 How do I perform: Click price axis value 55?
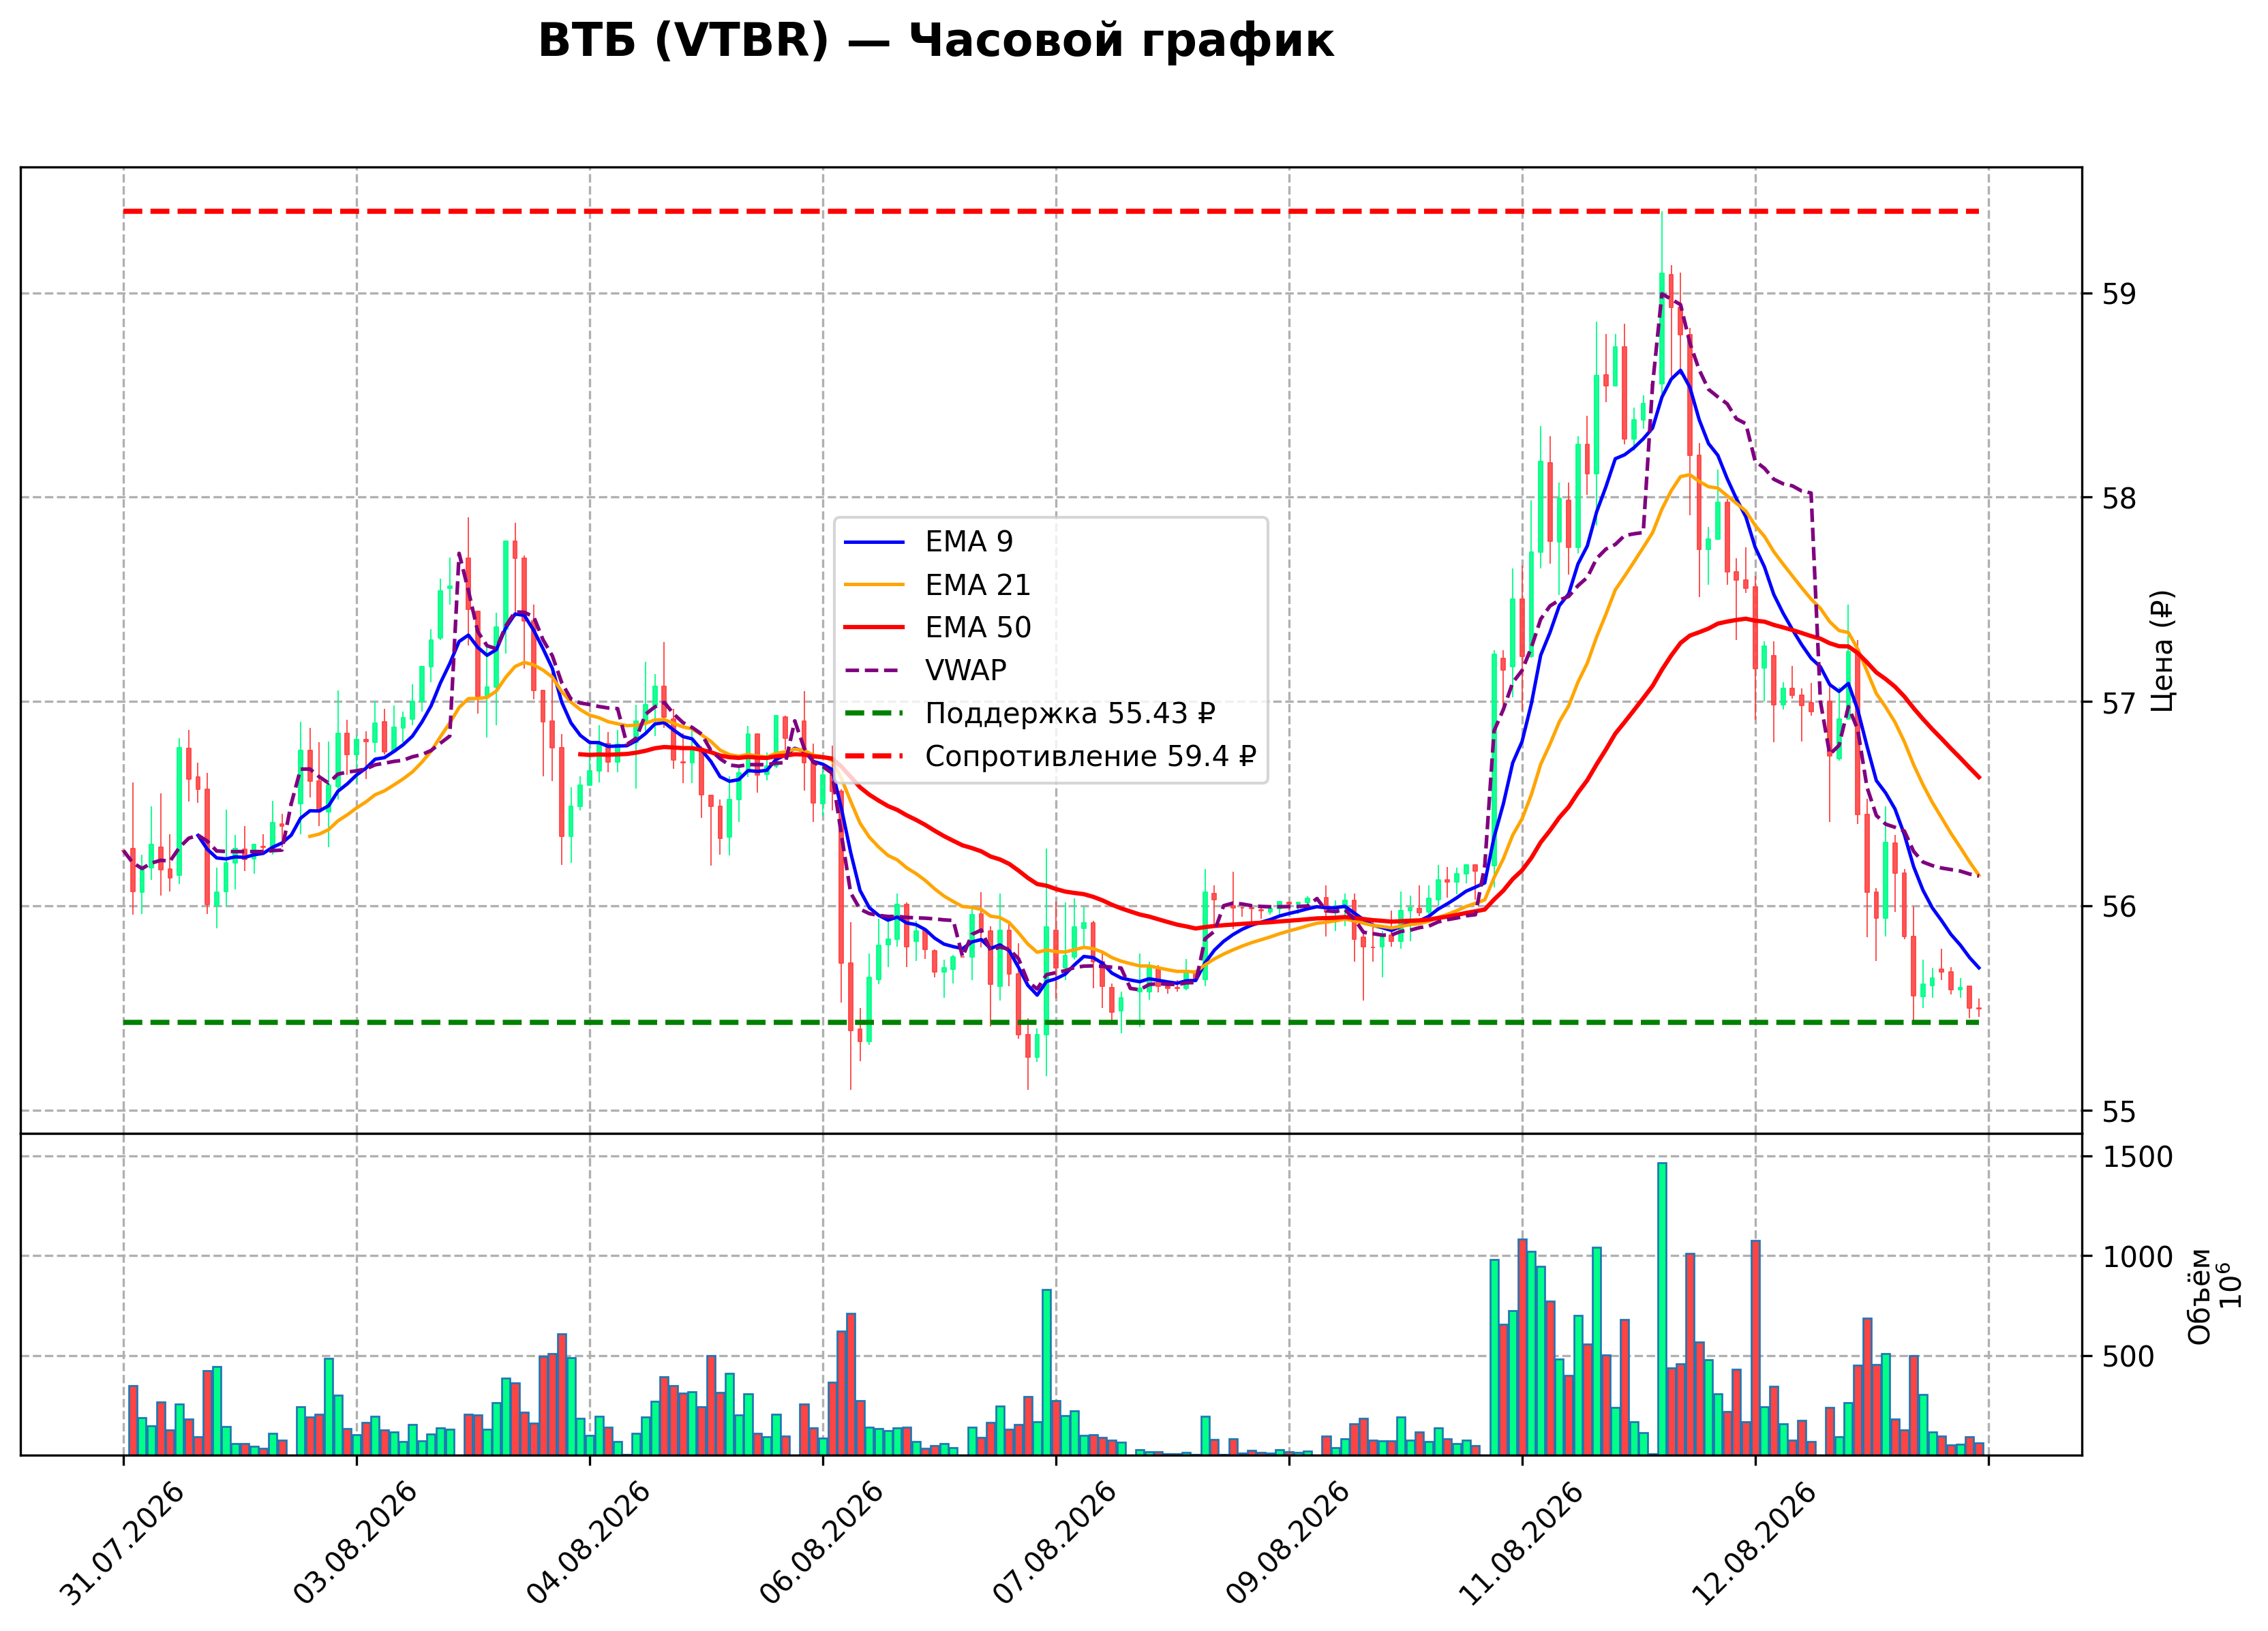coord(2119,1111)
